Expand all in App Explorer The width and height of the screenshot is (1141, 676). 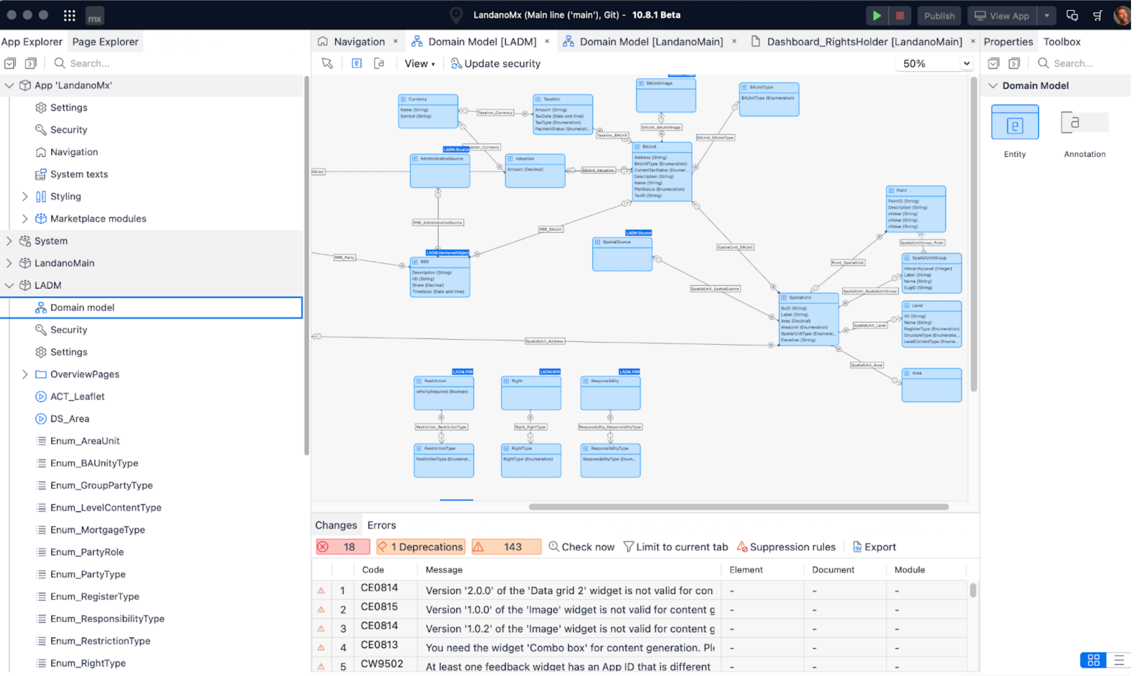30,64
